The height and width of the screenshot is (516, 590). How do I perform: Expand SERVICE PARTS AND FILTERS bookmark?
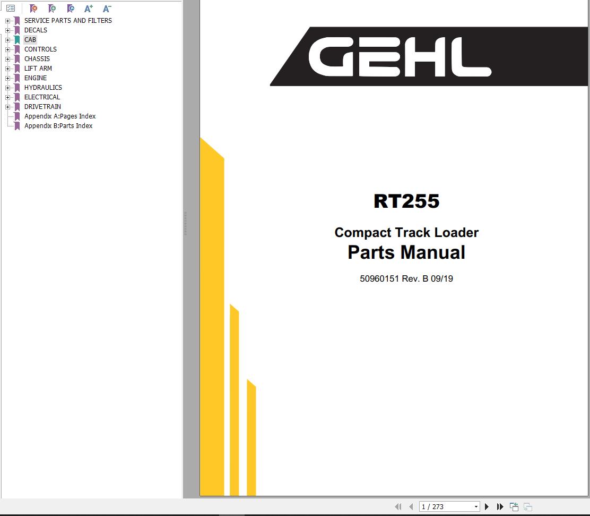[x=7, y=21]
